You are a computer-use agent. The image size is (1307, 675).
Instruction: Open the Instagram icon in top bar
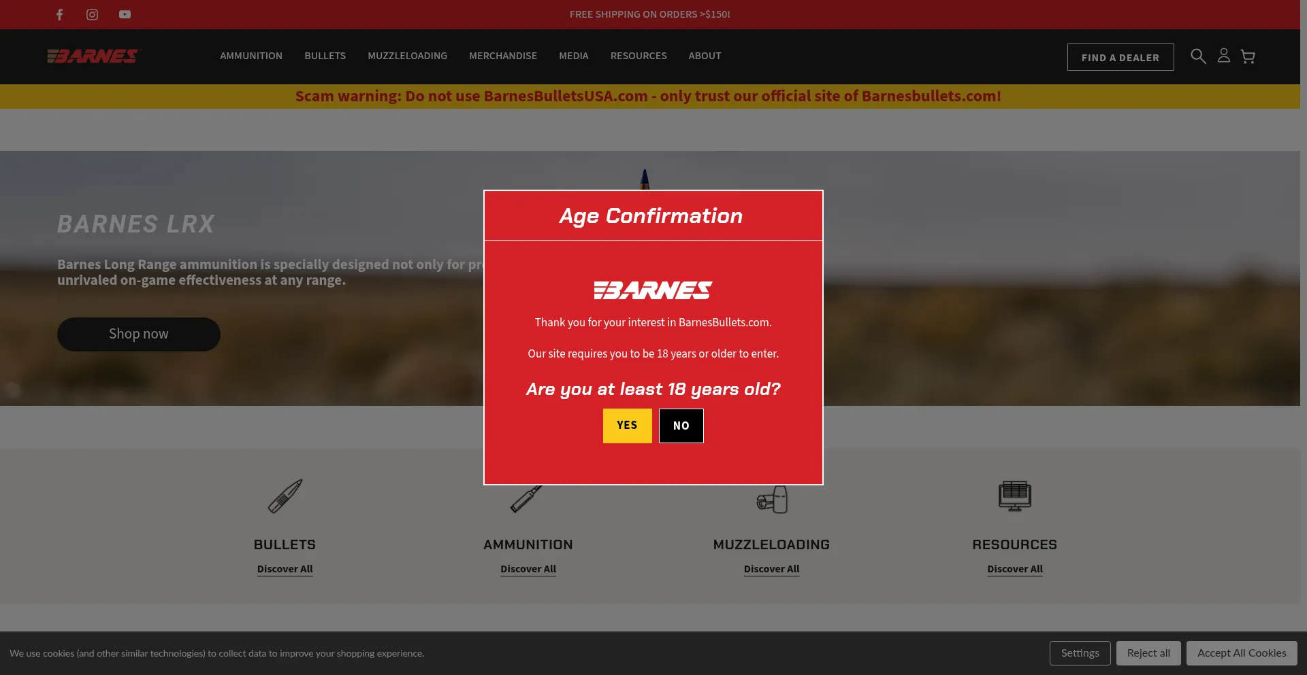92,14
